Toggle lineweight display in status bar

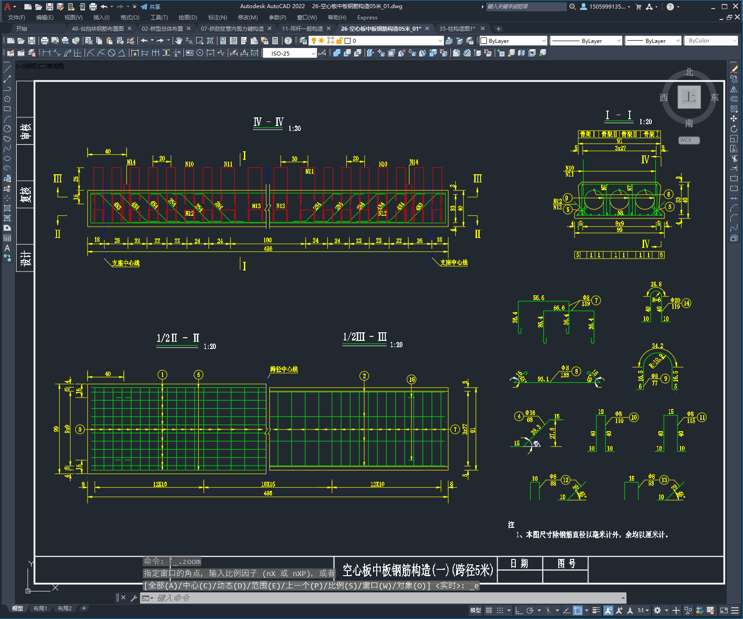pyautogui.click(x=596, y=610)
